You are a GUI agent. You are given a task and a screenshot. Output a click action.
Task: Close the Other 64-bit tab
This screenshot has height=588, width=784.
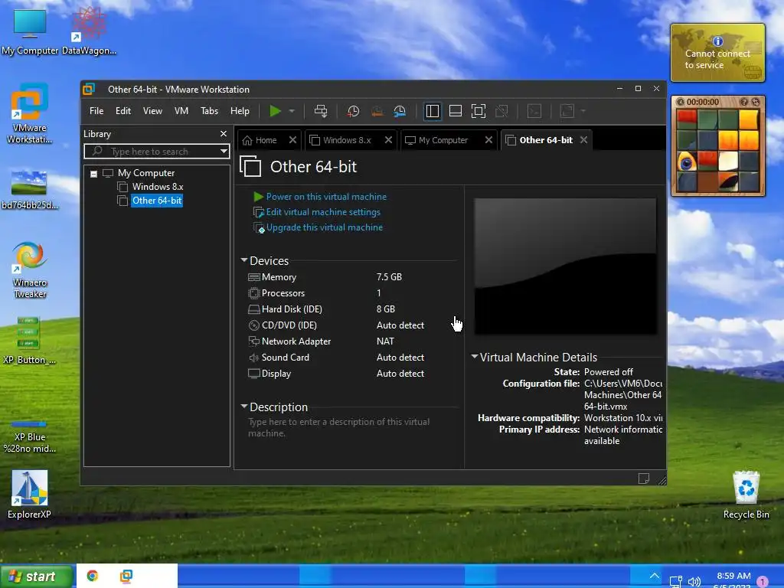point(583,140)
